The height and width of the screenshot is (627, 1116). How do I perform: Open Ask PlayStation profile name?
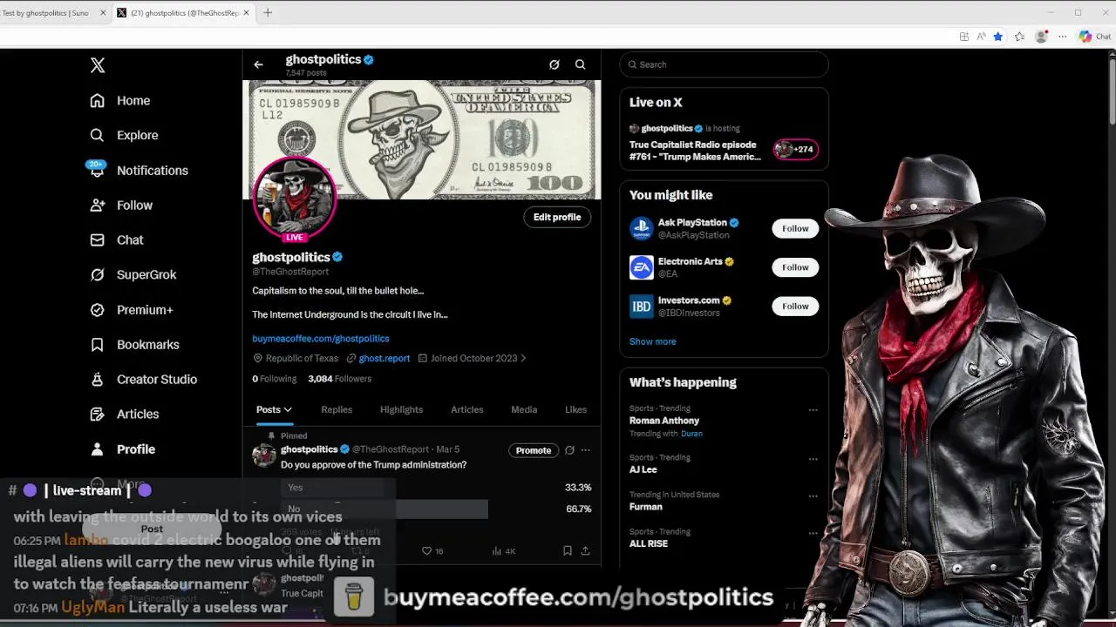(692, 223)
